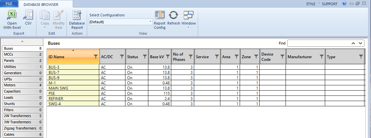Image resolution: width=371 pixels, height=138 pixels.
Task: Expand the Select Configuration dropdown
Action: click(x=151, y=22)
